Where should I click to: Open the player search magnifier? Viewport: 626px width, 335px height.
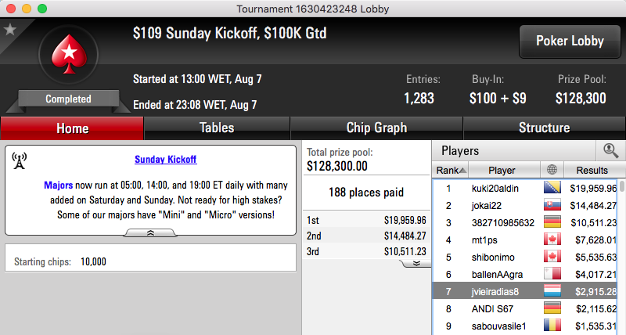click(610, 150)
